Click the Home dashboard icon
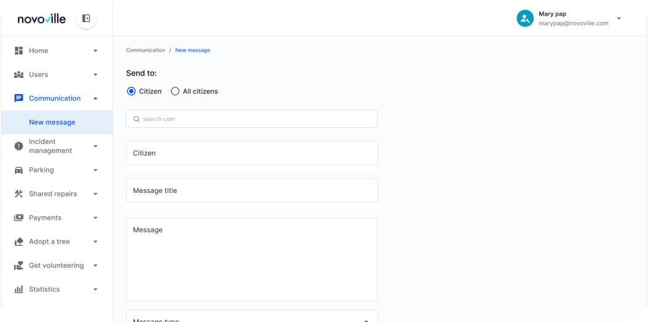648x322 pixels. [18, 50]
